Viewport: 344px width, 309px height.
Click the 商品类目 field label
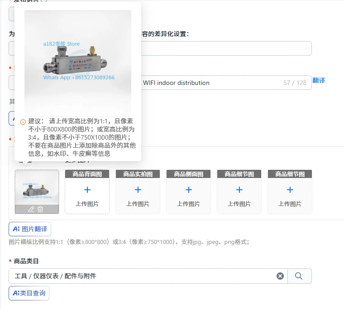pyautogui.click(x=26, y=261)
